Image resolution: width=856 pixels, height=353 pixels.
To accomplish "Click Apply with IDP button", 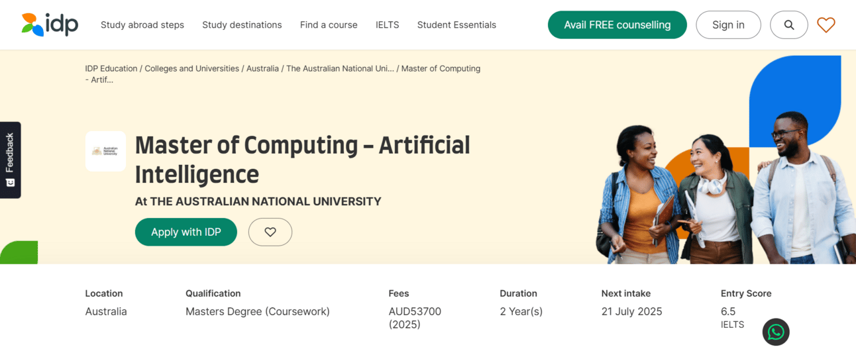I will tap(186, 232).
